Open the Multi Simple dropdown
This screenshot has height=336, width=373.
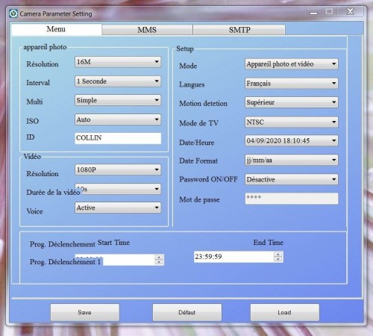coord(118,100)
